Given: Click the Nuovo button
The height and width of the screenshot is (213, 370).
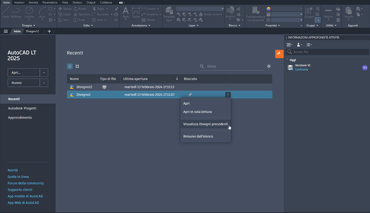Looking at the screenshot, I should [24, 83].
